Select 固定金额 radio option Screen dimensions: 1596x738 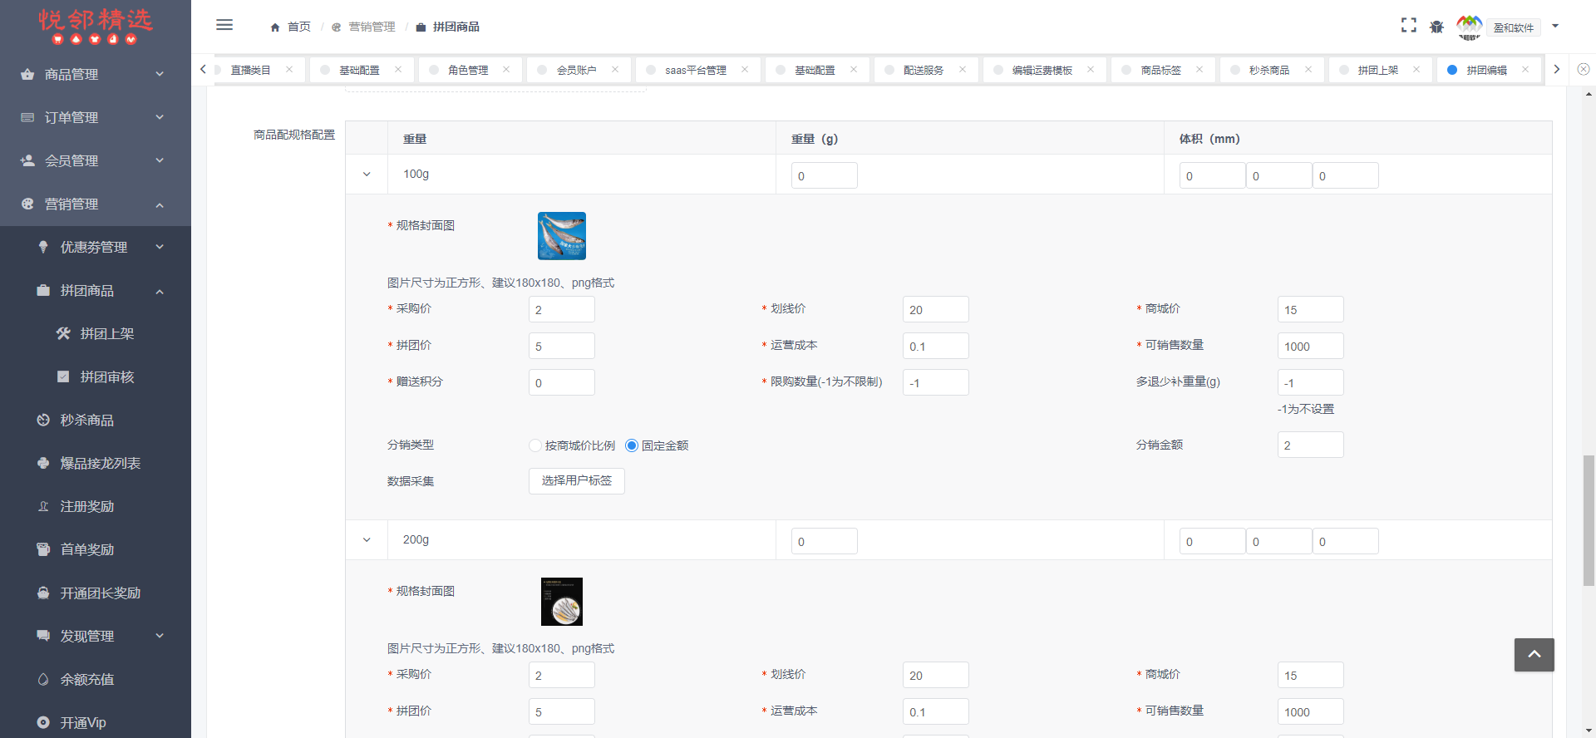pyautogui.click(x=632, y=445)
